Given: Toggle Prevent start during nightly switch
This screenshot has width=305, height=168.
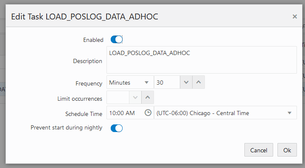Looking at the screenshot, I should click(117, 128).
